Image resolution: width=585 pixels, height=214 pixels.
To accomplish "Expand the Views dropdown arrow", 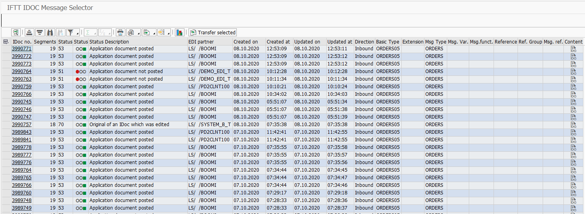I will (139, 33).
